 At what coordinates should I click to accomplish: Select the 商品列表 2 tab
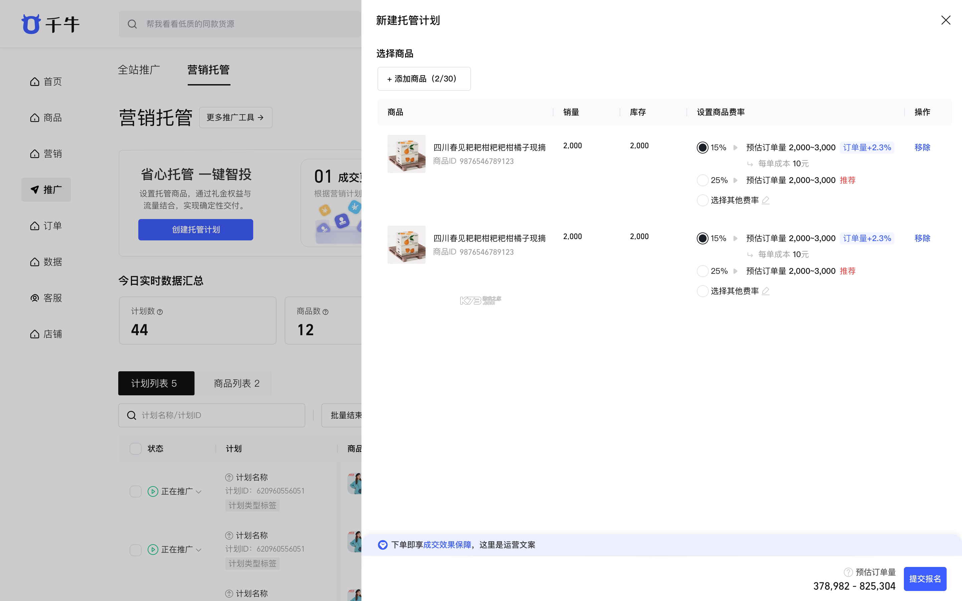click(x=236, y=383)
